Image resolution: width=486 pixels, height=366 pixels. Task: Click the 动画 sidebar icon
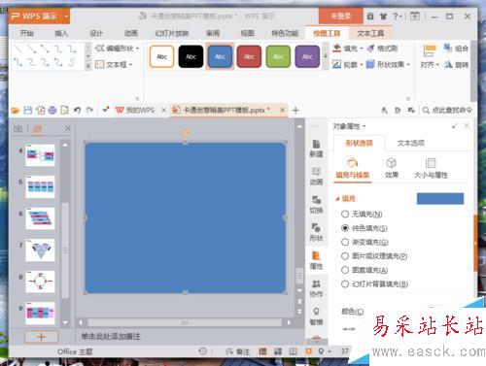point(316,177)
